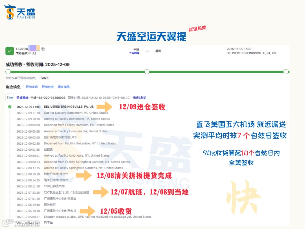Click the Tian Sheng logo at top left

tap(20, 12)
